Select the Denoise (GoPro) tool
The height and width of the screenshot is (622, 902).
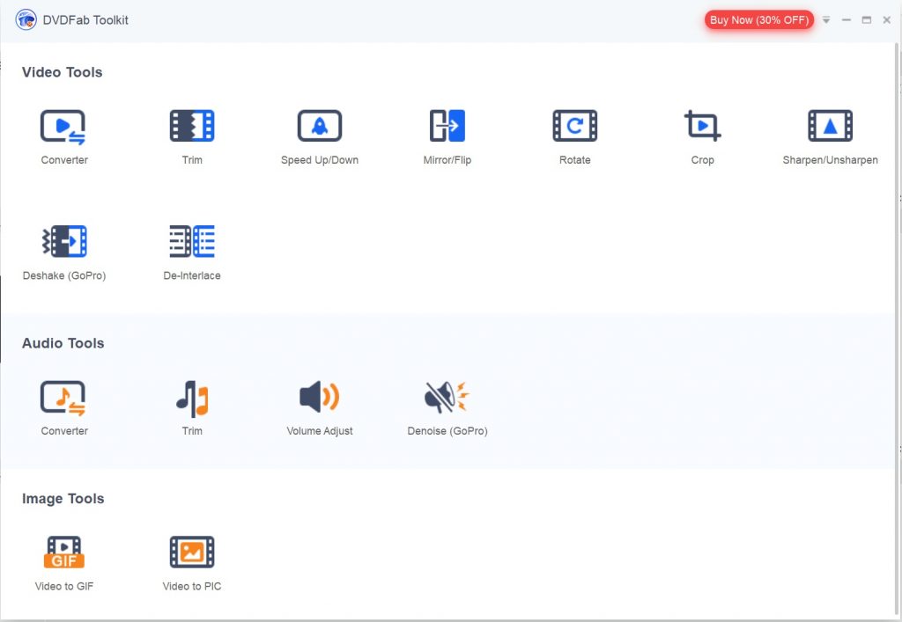tap(447, 398)
